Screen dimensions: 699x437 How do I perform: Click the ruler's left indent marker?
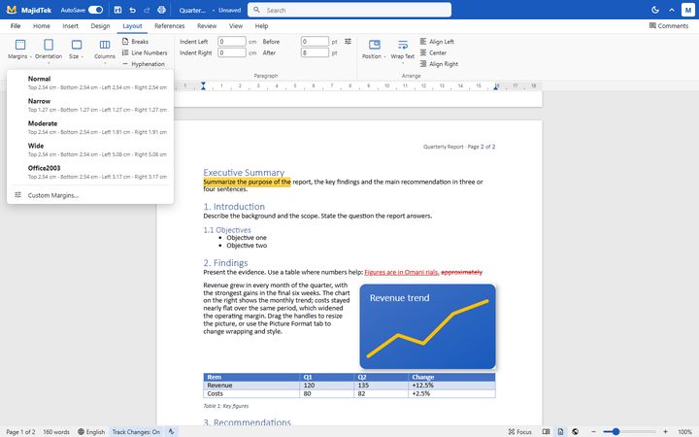click(203, 86)
